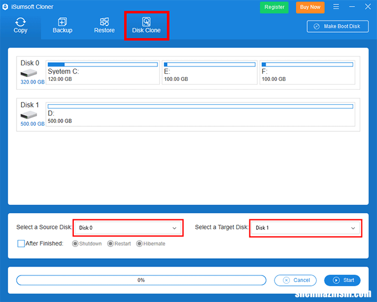Open the hamburger menu
Image resolution: width=377 pixels, height=302 pixels.
click(x=336, y=7)
